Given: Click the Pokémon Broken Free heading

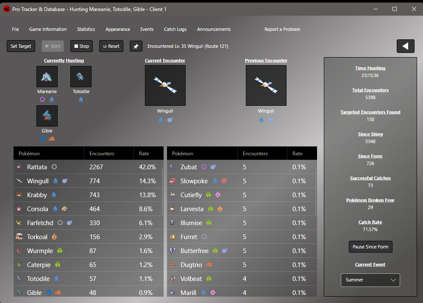Looking at the screenshot, I should point(370,200).
